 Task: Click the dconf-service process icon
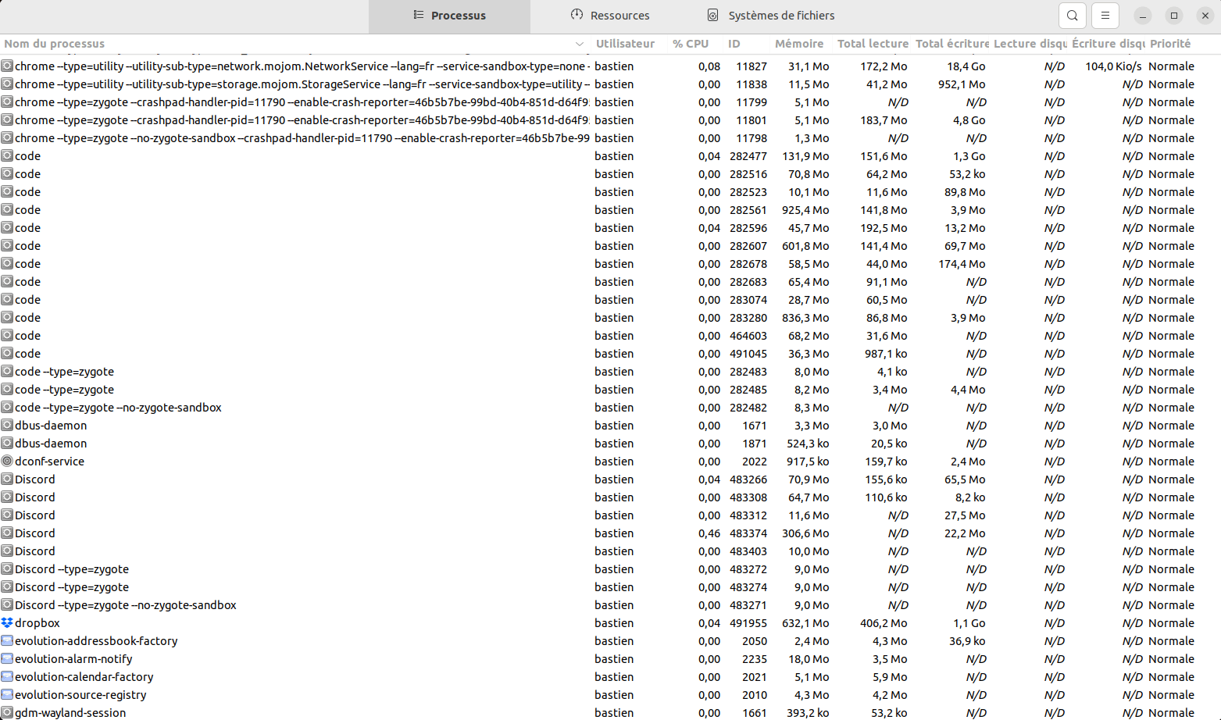click(x=7, y=462)
